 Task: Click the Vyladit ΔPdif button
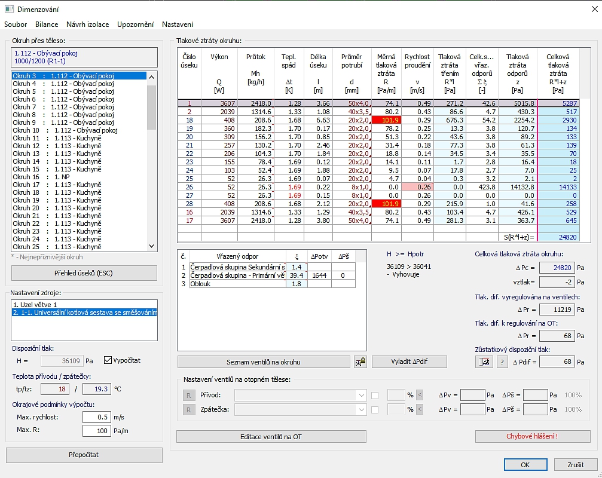(410, 361)
